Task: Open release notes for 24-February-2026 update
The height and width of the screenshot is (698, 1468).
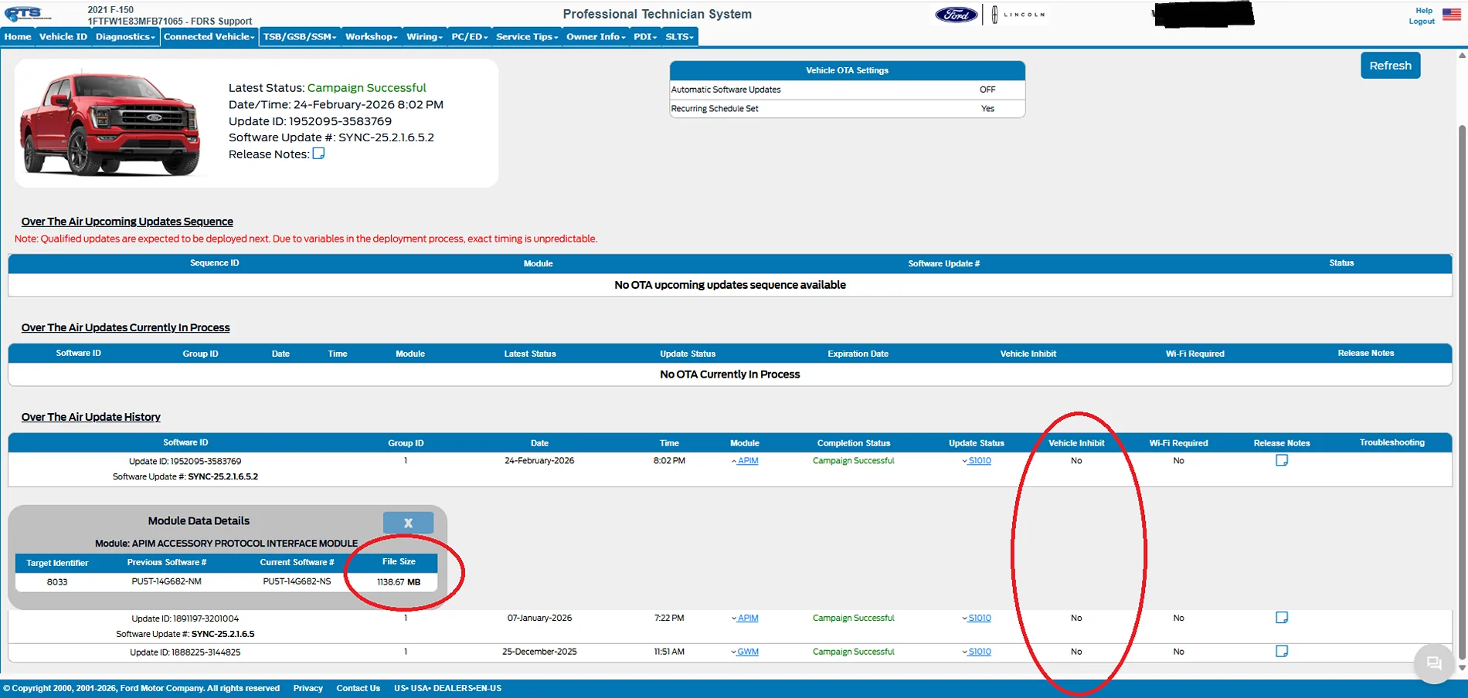Action: point(1282,460)
